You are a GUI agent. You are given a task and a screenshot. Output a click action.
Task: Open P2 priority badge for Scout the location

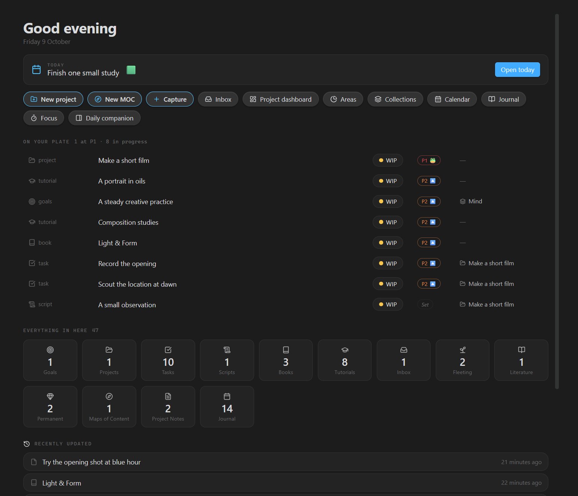click(x=429, y=284)
